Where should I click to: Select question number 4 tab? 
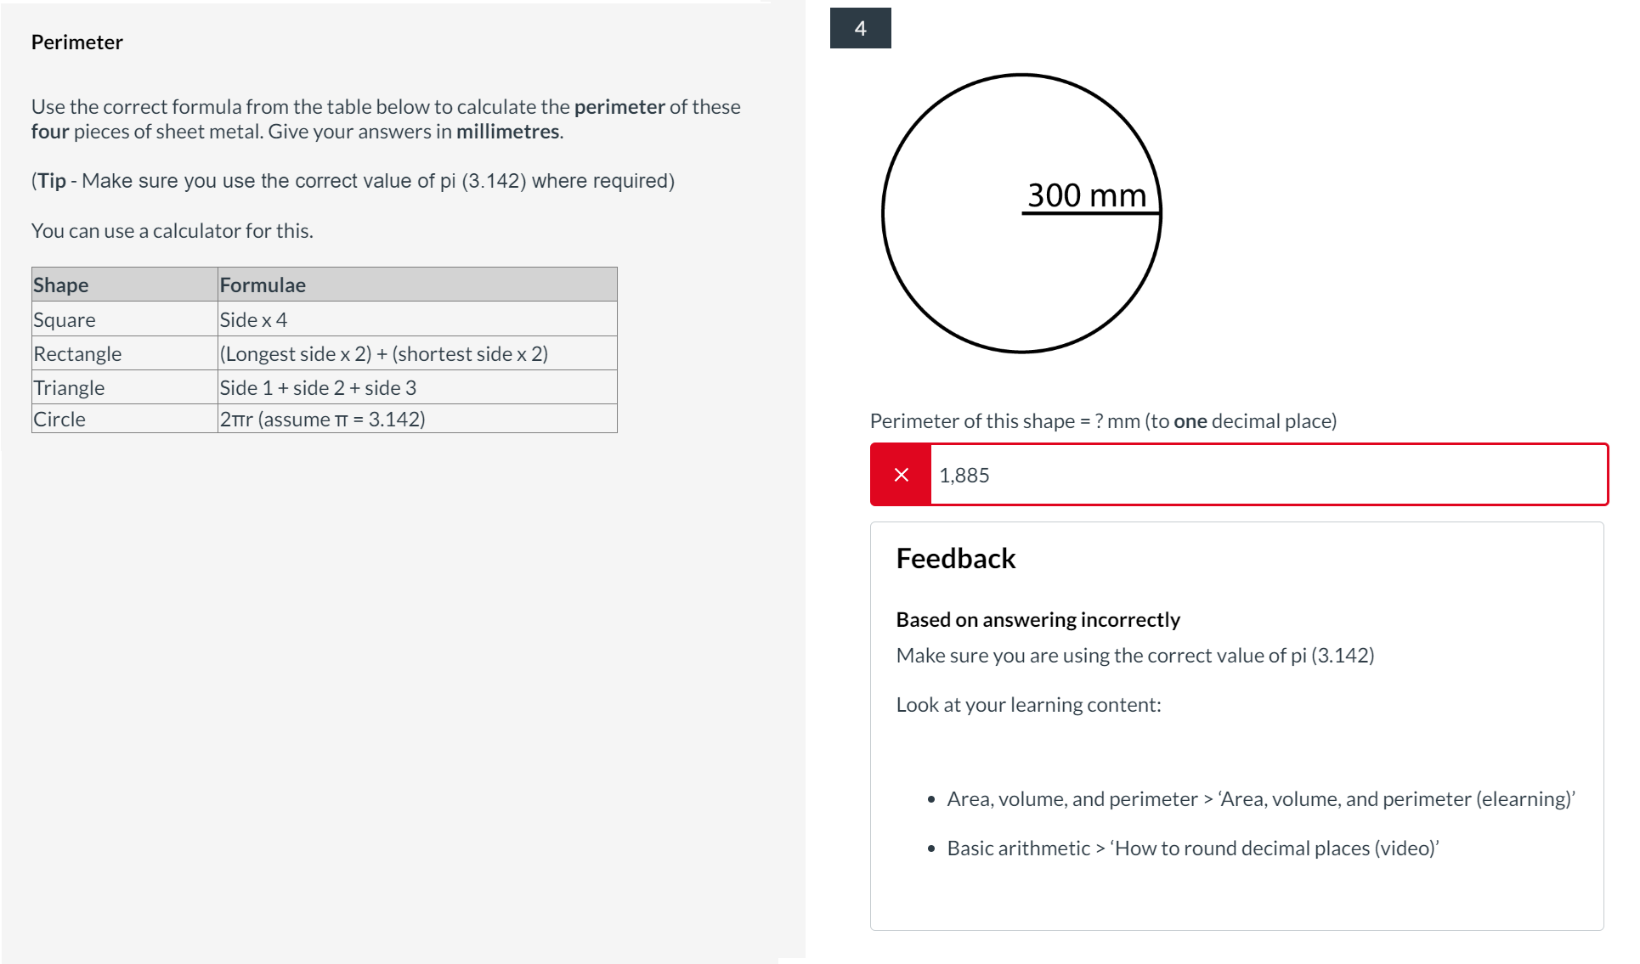point(859,27)
